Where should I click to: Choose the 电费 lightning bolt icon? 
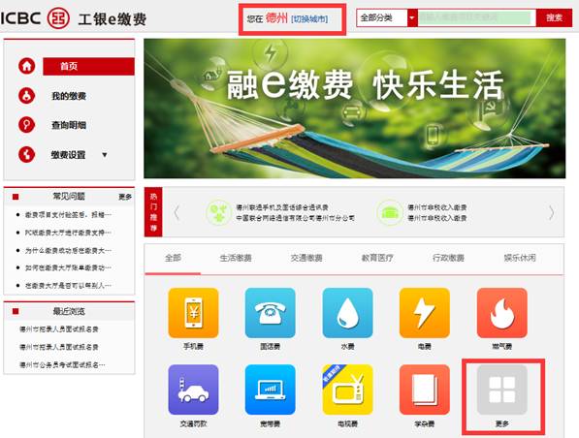point(424,313)
